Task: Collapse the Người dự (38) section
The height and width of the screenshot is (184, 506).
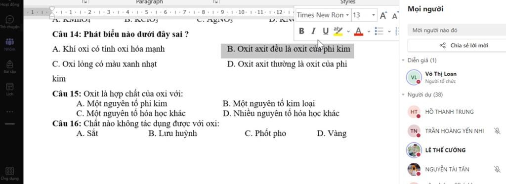Action: click(x=403, y=95)
